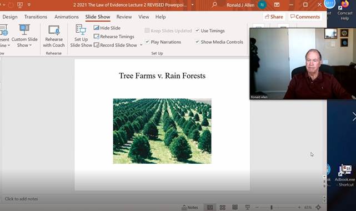Click the zoom slider handle
The width and height of the screenshot is (356, 211).
pos(272,207)
